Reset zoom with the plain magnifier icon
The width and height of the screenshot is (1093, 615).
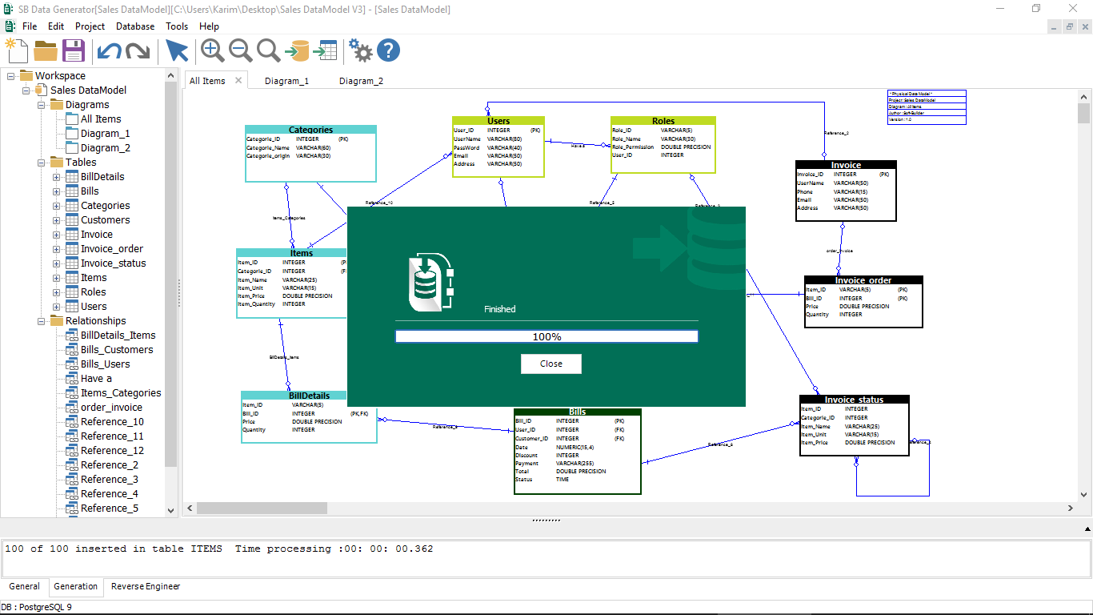tap(268, 50)
